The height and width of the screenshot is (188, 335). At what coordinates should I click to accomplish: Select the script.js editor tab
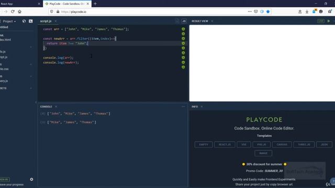(x=46, y=21)
